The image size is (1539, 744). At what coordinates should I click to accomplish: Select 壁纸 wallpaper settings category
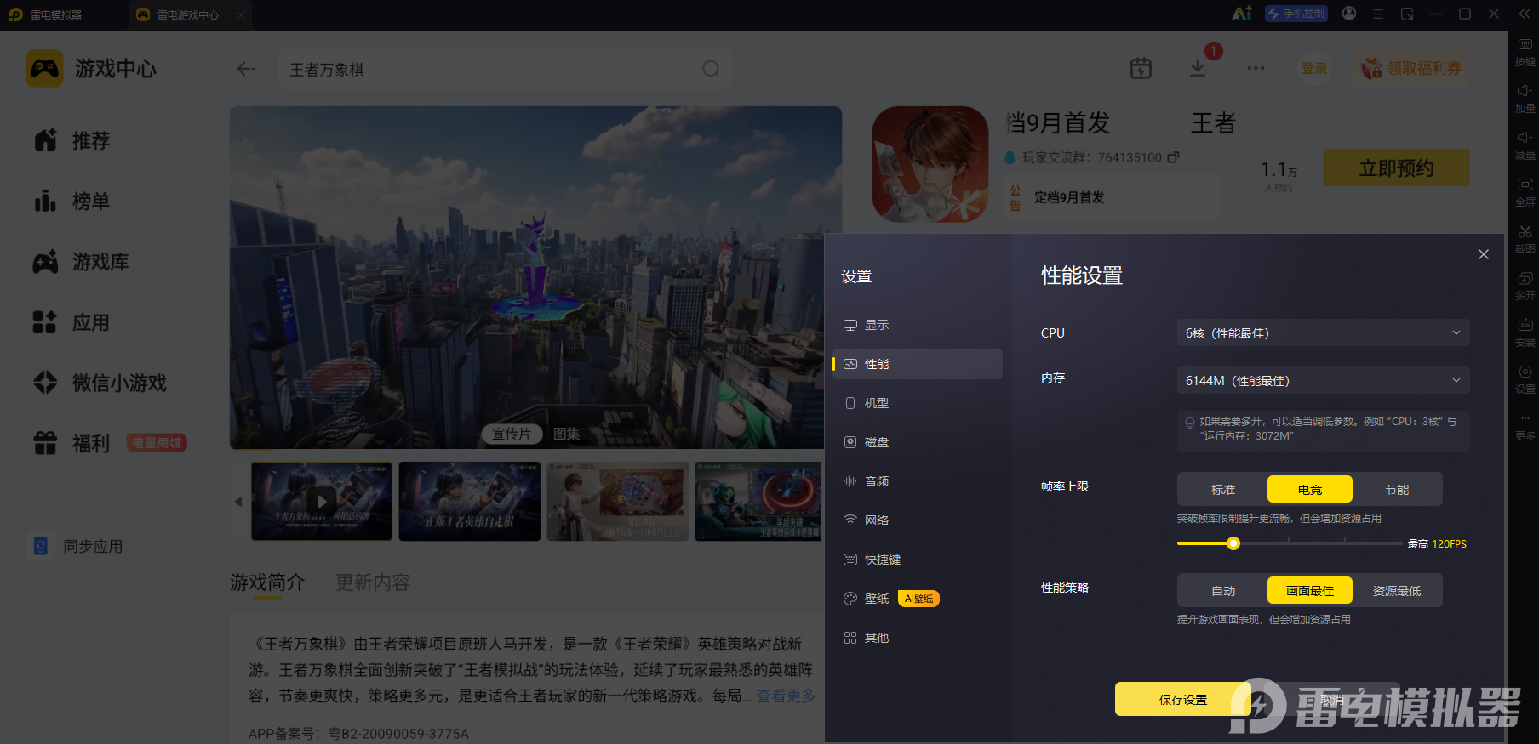pyautogui.click(x=918, y=599)
